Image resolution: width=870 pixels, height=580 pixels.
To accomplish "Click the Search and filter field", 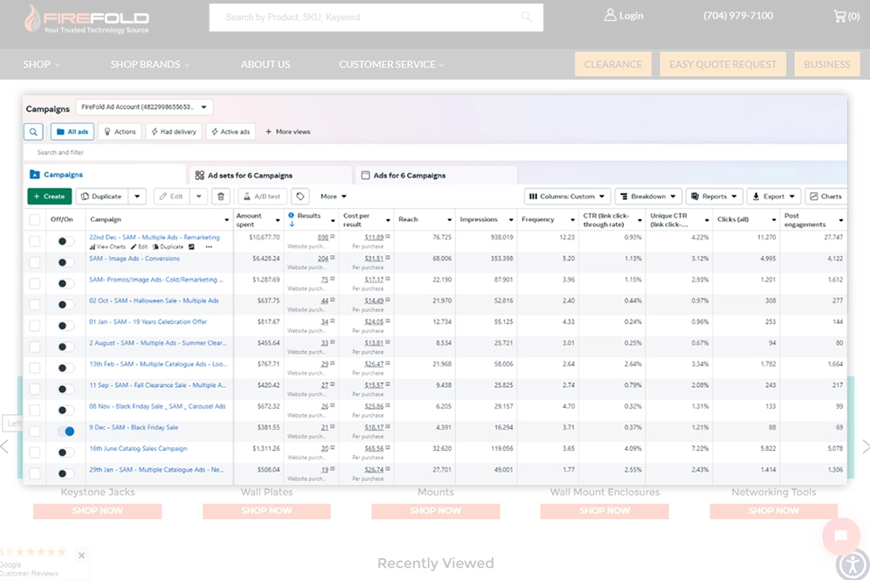I will click(435, 152).
